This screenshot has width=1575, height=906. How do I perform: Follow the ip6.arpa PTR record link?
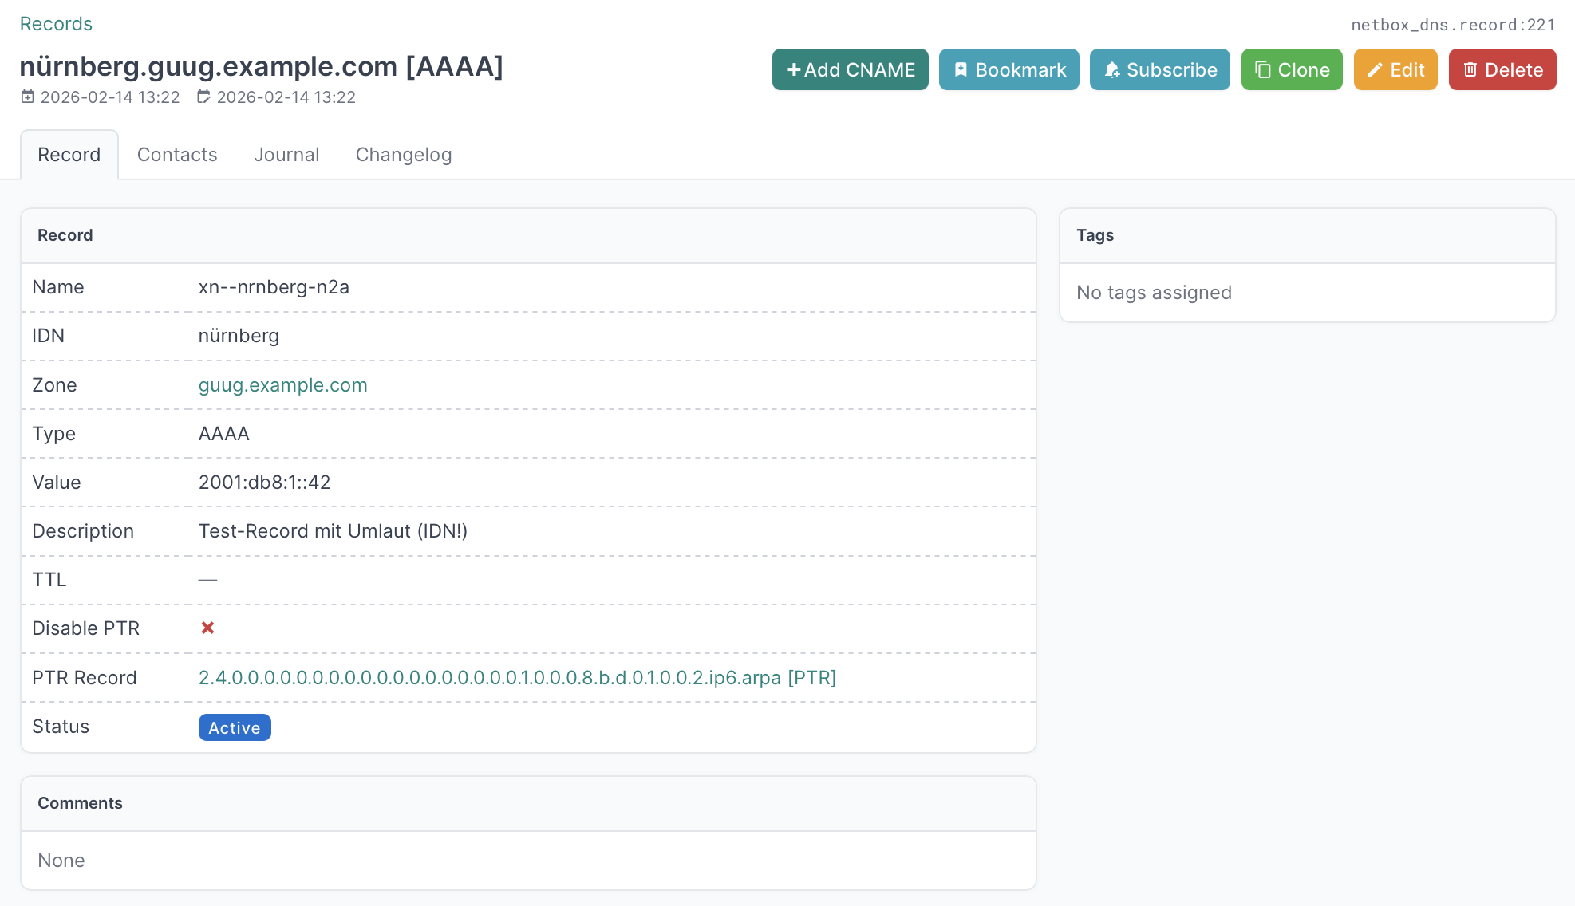pyautogui.click(x=517, y=678)
